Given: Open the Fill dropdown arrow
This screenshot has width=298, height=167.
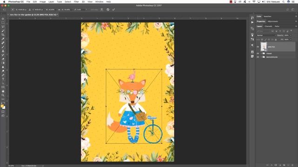Looking at the screenshot, I should pyautogui.click(x=291, y=39).
